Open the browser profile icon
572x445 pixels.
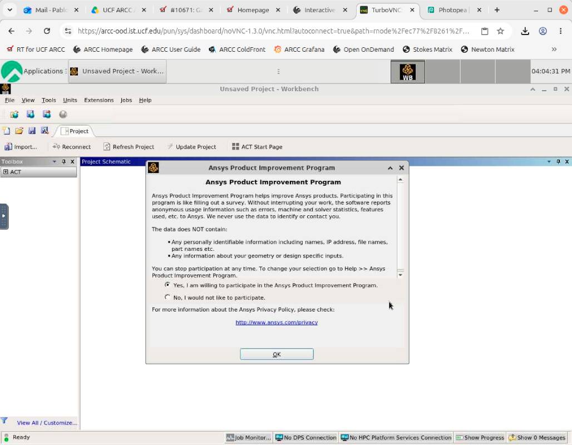543,31
